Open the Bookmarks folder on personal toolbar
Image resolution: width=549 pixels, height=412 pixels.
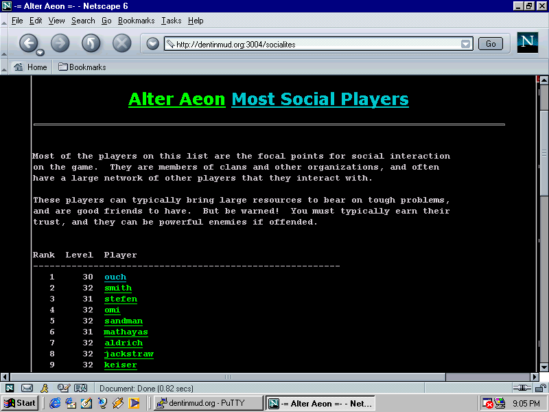pyautogui.click(x=82, y=67)
